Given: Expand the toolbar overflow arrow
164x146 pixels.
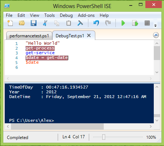Looking at the screenshot, I should tap(155, 25).
